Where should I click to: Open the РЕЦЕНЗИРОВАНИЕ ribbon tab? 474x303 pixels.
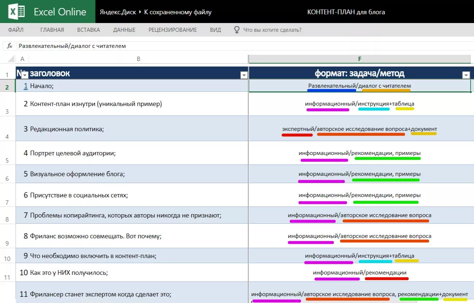(173, 30)
